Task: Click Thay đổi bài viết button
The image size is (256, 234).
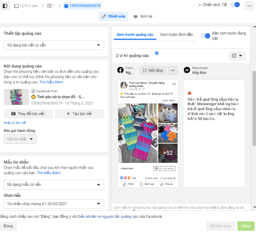Action: [x=28, y=114]
